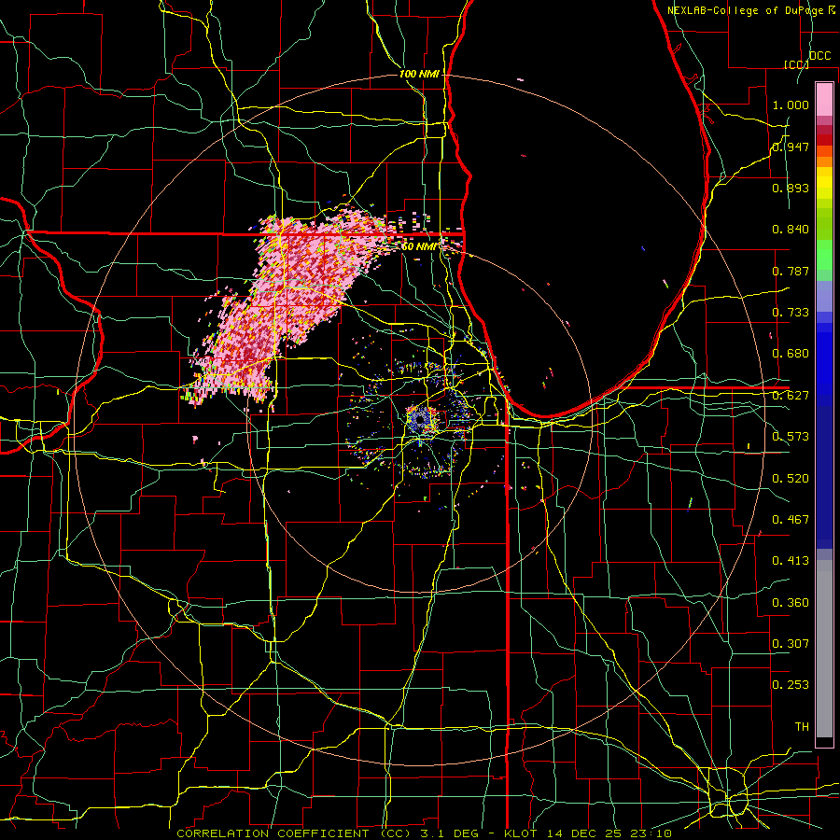Click the KLOT radar site clutter at the map center
Viewport: 840px width, 840px height.
419,419
